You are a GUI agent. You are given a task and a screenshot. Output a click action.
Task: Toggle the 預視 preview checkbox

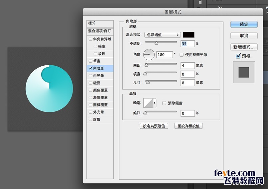point(238,56)
